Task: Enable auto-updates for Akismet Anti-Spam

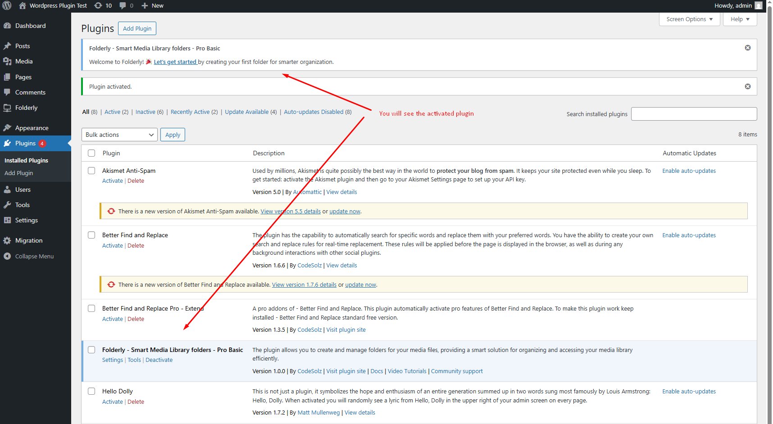Action: tap(689, 171)
